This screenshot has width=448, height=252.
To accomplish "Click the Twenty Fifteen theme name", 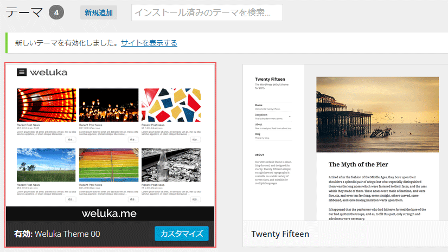I will pyautogui.click(x=280, y=234).
